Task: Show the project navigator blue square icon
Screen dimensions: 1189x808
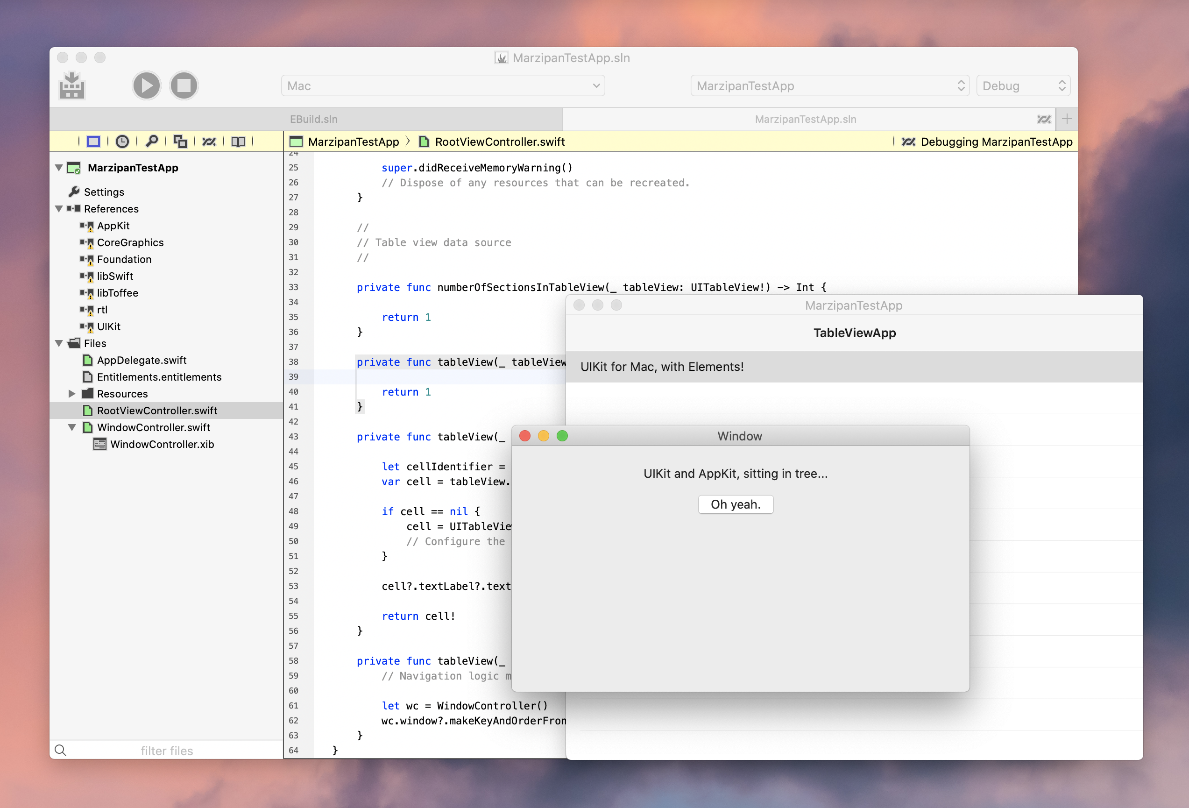Action: pos(93,141)
